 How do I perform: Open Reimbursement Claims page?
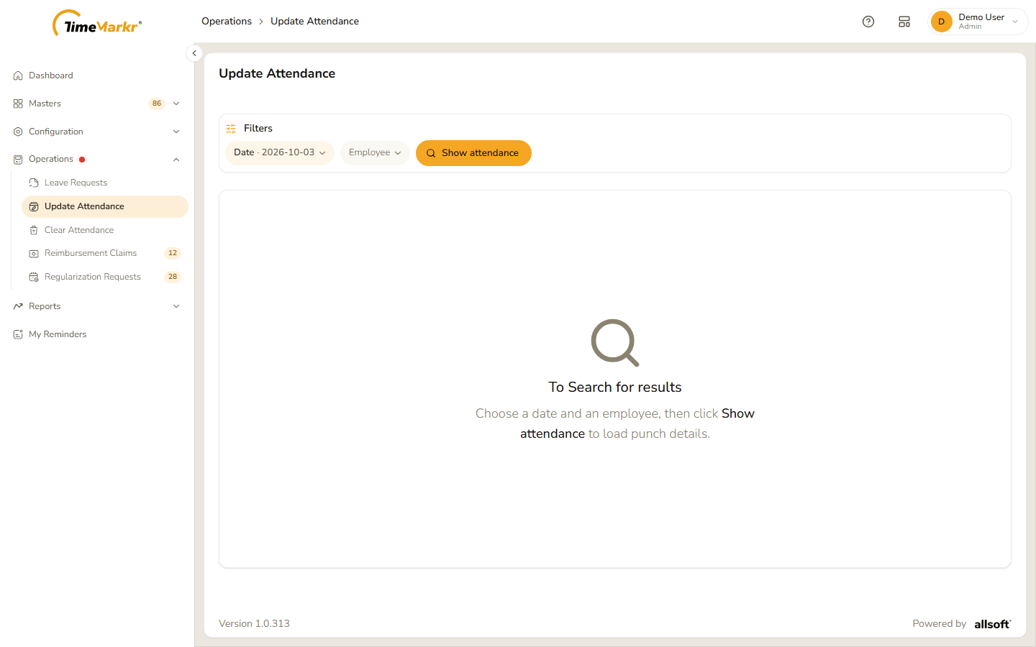[x=105, y=253]
